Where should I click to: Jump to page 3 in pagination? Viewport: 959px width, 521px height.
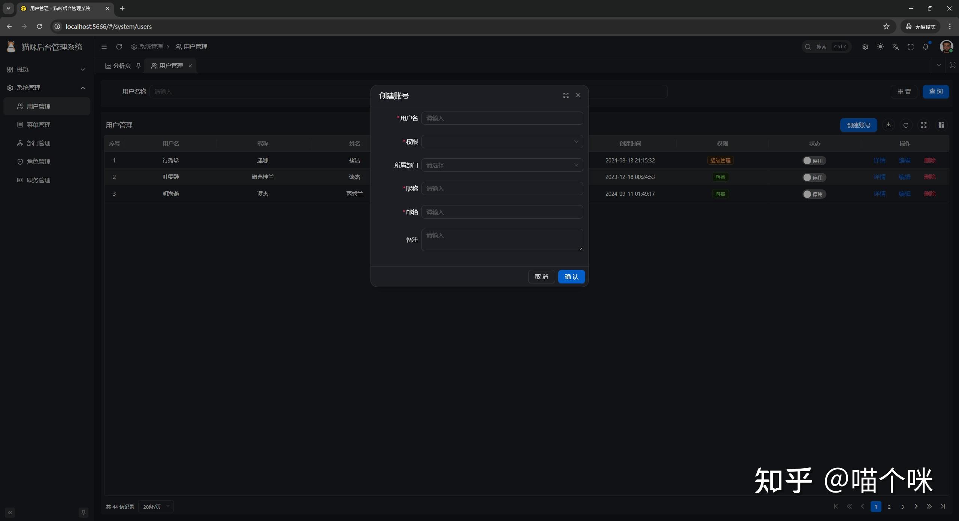[902, 506]
